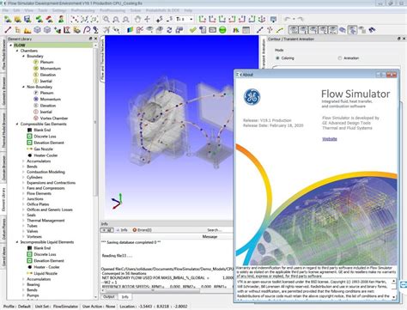
Task: Click 'Profile : Default' in status bar
Action: click(x=16, y=307)
